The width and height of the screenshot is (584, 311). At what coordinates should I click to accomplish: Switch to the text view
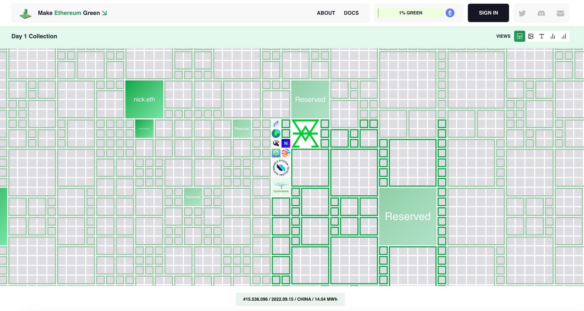coord(542,36)
